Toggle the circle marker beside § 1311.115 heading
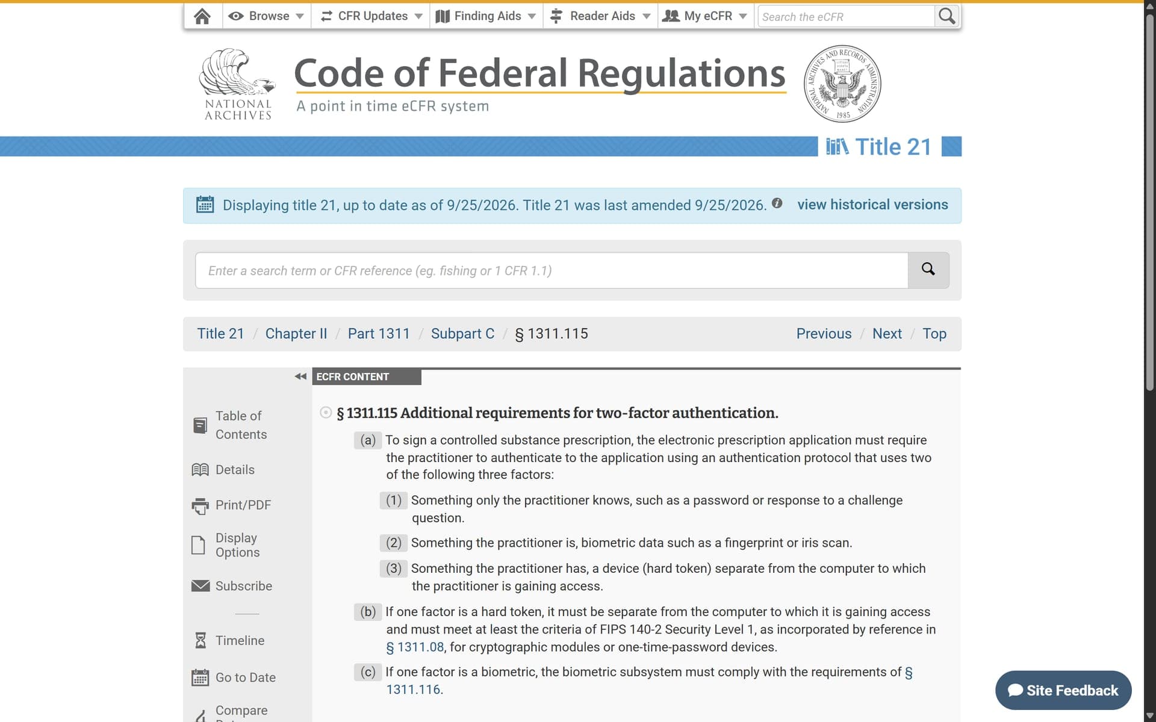1156x722 pixels. [326, 412]
